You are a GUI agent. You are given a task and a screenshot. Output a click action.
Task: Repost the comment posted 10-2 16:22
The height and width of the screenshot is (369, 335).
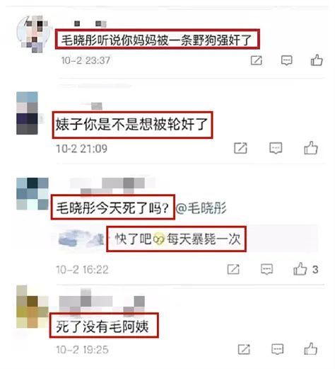point(233,269)
